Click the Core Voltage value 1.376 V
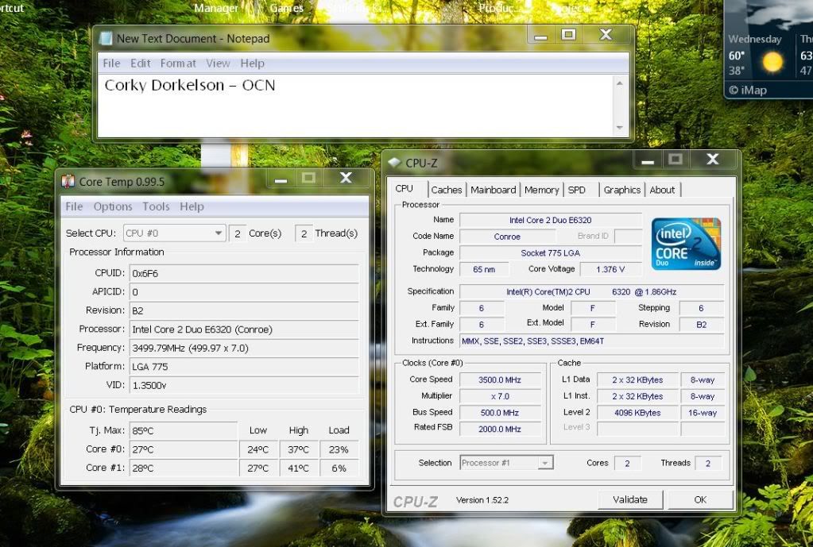The height and width of the screenshot is (547, 813). 611,269
